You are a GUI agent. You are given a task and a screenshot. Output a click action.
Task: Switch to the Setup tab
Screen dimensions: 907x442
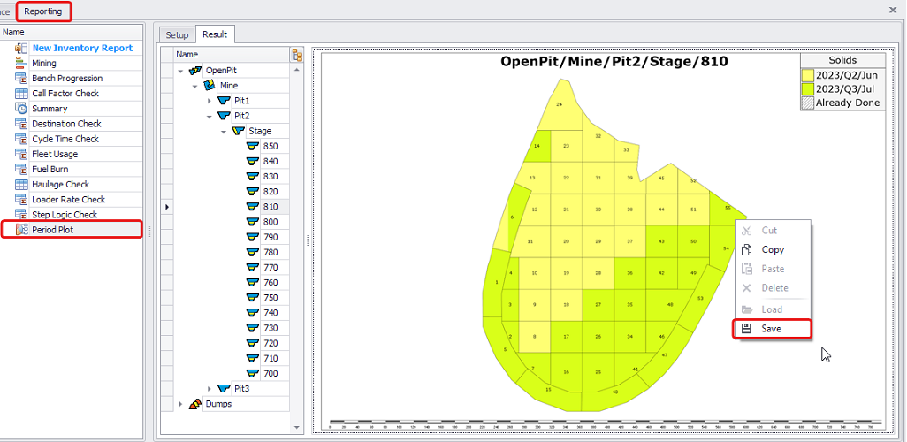[177, 34]
